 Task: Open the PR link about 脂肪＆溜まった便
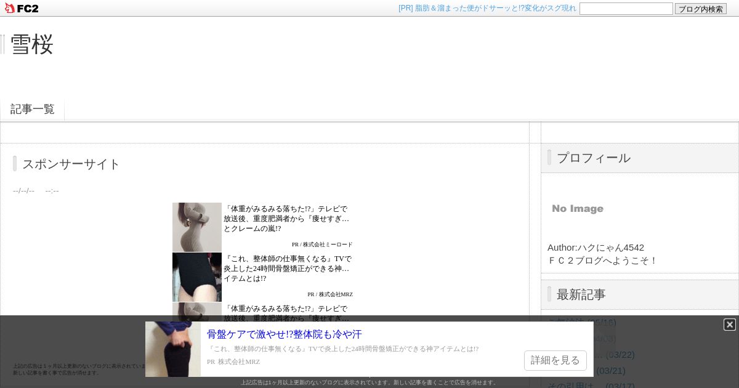[487, 9]
